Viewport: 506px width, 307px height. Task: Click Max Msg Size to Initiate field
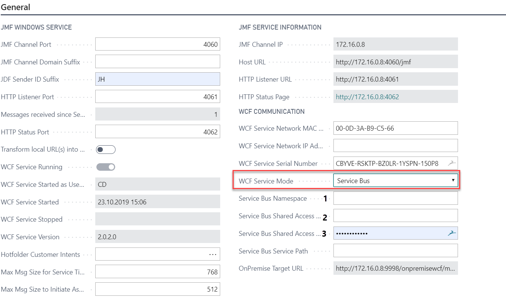(x=158, y=289)
